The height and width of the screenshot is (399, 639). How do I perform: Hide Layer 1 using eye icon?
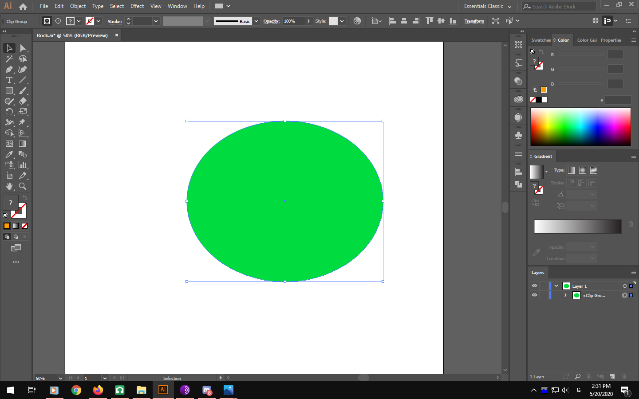(x=534, y=286)
